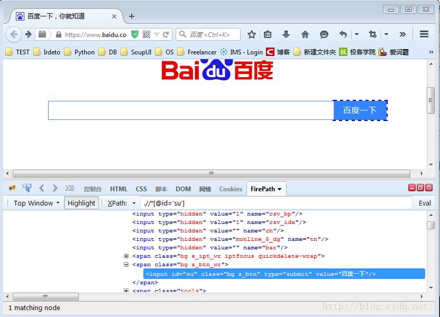The width and height of the screenshot is (440, 317).
Task: Open undo history dropdown arrow in toolbar
Action: (356, 34)
